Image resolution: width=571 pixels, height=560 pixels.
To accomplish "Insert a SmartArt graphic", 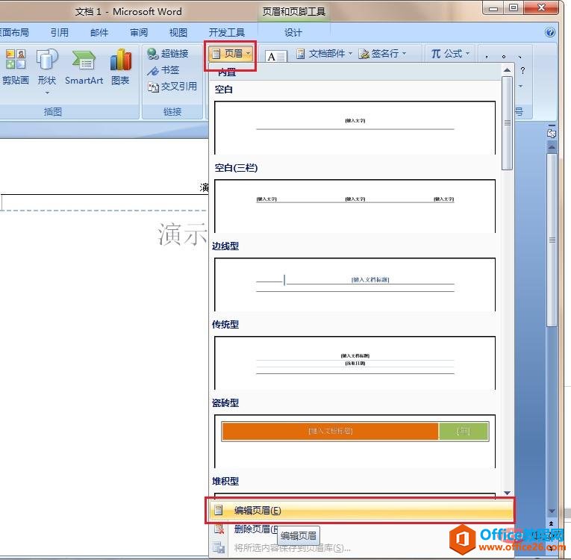I will pyautogui.click(x=84, y=67).
